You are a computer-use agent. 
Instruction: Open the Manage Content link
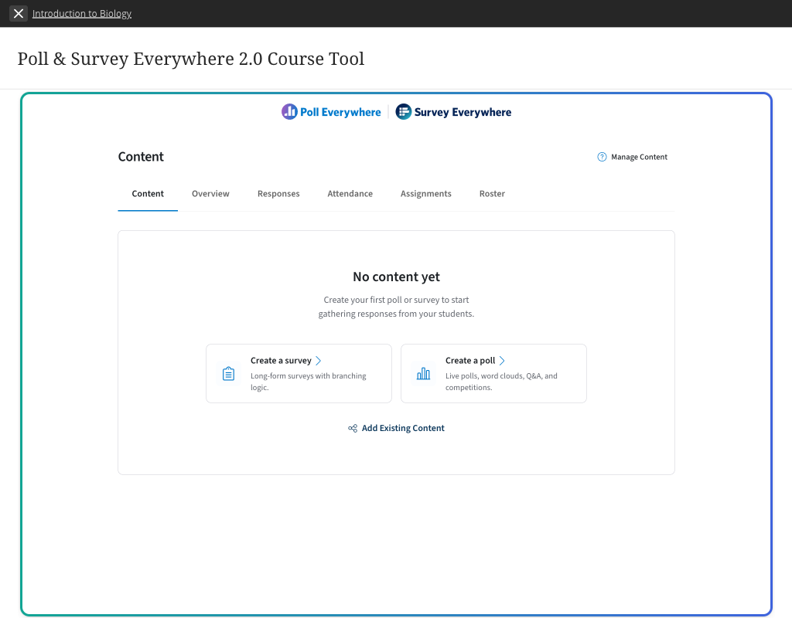tap(639, 157)
